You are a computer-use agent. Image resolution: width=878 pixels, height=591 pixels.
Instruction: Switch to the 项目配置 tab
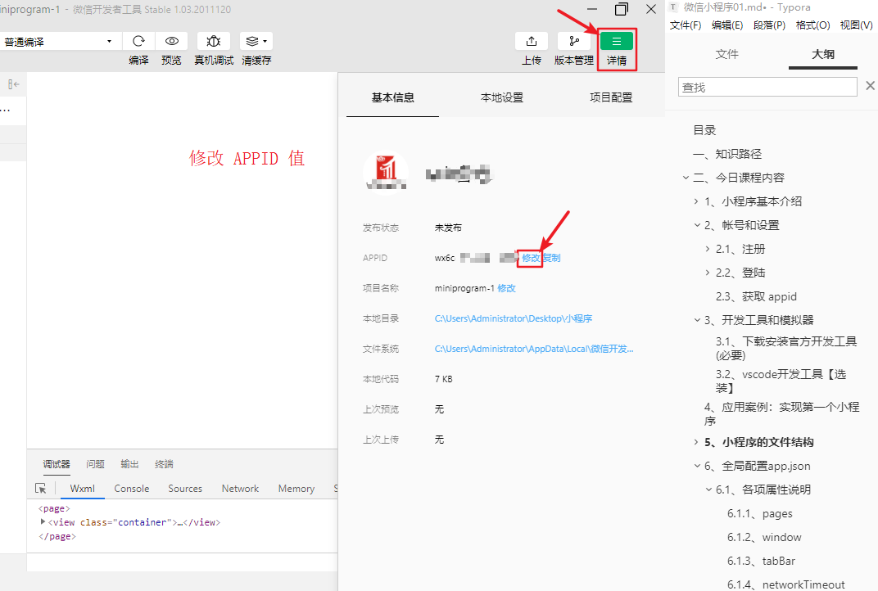pos(611,97)
